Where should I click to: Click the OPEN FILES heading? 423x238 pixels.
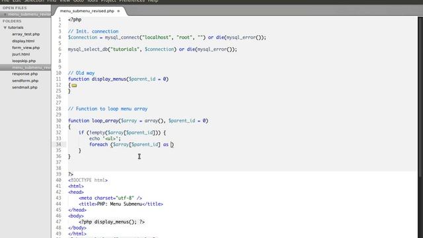coord(15,8)
